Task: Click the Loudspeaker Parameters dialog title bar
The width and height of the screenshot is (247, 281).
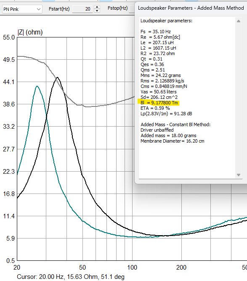Action: [x=191, y=8]
